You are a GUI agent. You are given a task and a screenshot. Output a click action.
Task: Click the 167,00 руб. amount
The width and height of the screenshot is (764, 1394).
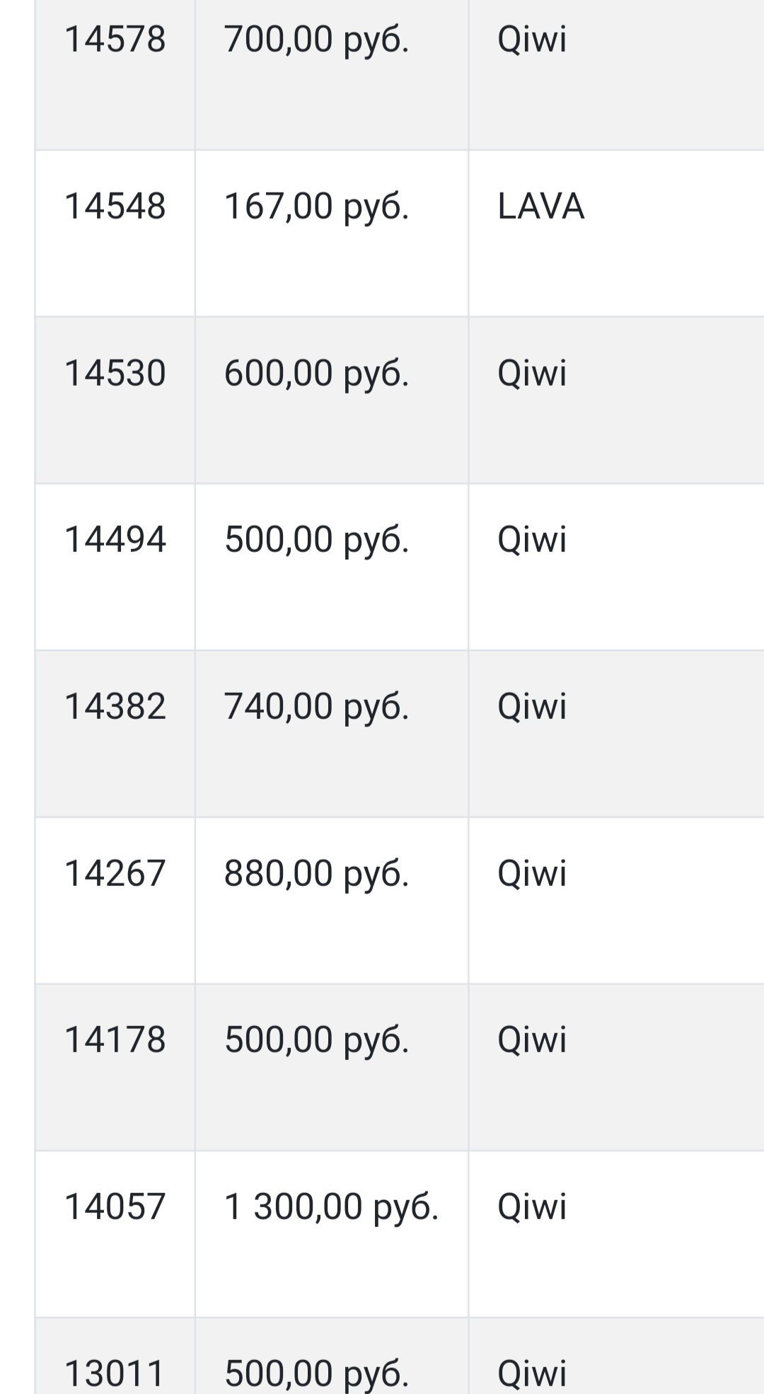click(x=316, y=207)
